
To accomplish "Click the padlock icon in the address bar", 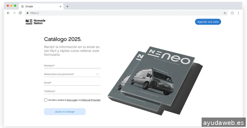I will 27,13.
